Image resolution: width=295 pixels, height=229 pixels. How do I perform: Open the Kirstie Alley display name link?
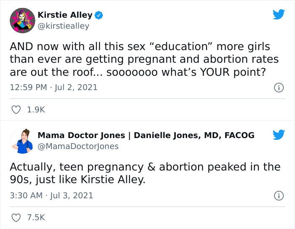pyautogui.click(x=65, y=15)
